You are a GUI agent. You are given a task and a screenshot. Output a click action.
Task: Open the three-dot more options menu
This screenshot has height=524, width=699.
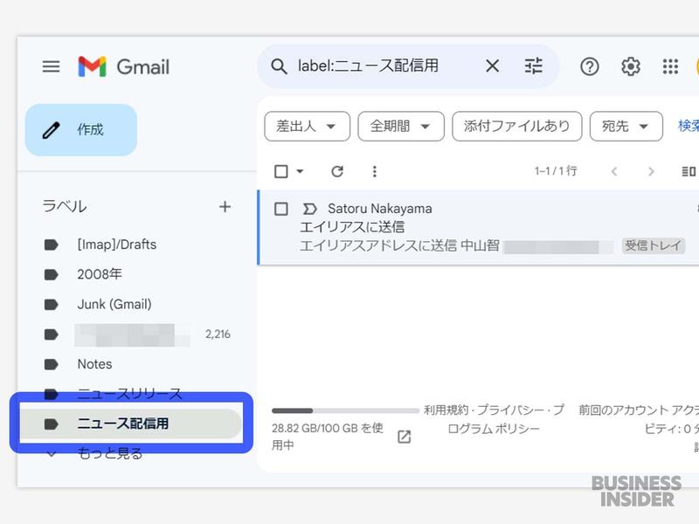pyautogui.click(x=375, y=171)
